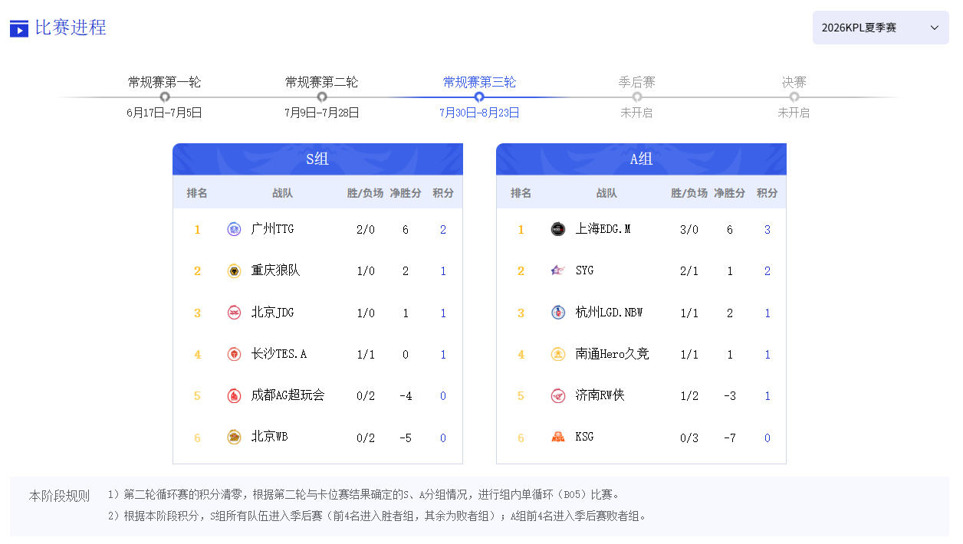Click KSG's -7 net score
Image resolution: width=963 pixels, height=544 pixels.
pyautogui.click(x=729, y=438)
